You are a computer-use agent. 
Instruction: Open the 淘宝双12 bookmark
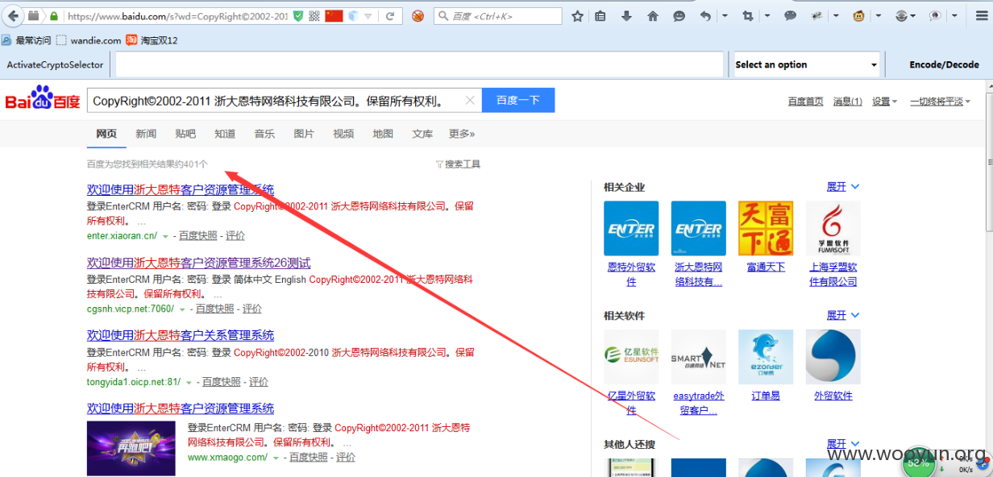[152, 40]
